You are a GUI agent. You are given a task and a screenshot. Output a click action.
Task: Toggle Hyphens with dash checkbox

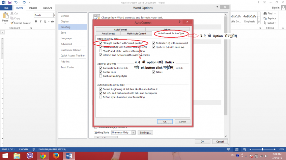point(153,47)
